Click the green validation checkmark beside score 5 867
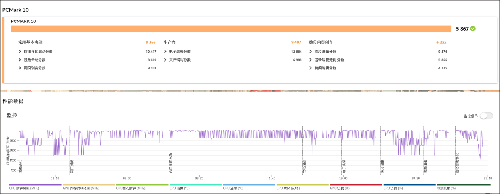This screenshot has width=500, height=194. [x=473, y=29]
